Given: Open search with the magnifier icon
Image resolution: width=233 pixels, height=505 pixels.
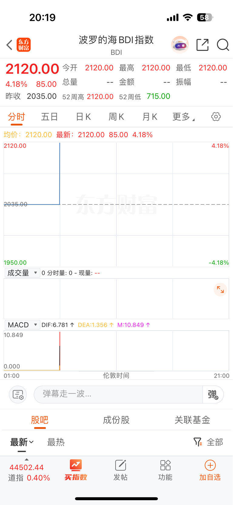Looking at the screenshot, I should pyautogui.click(x=223, y=45).
